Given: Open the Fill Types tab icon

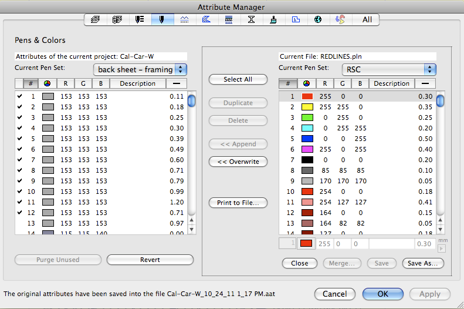Looking at the screenshot, I should [206, 19].
